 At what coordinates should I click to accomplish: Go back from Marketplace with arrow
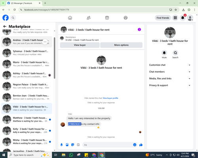pyautogui.click(x=5, y=26)
